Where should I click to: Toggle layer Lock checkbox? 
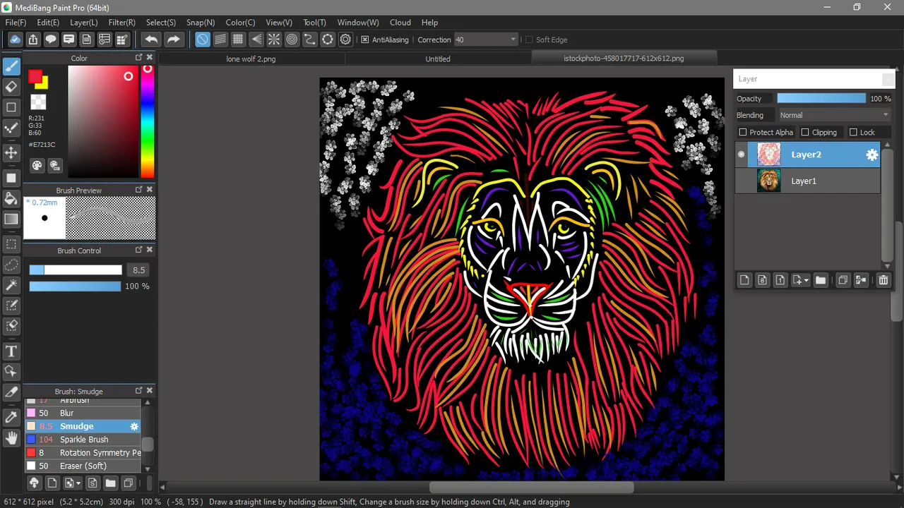853,133
